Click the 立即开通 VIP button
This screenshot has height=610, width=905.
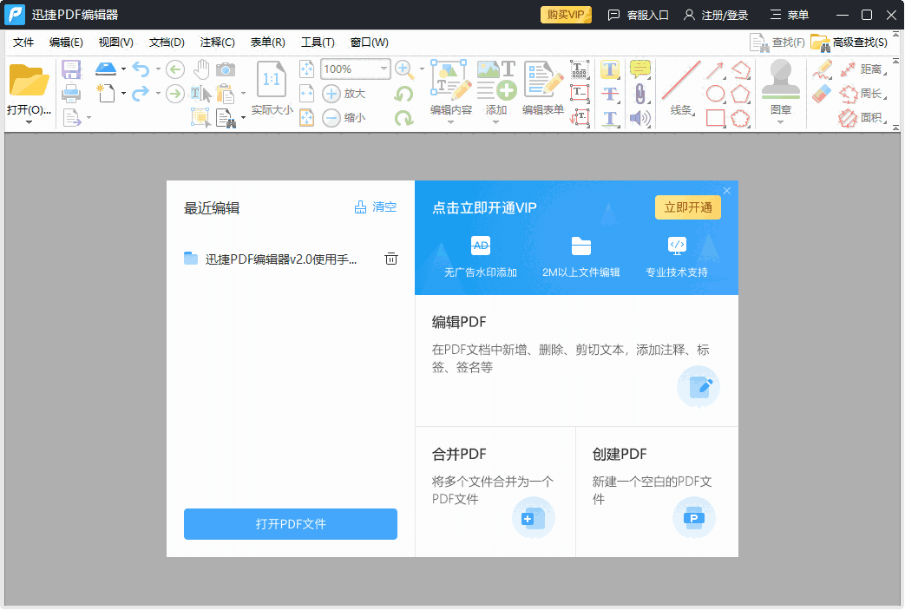[687, 207]
